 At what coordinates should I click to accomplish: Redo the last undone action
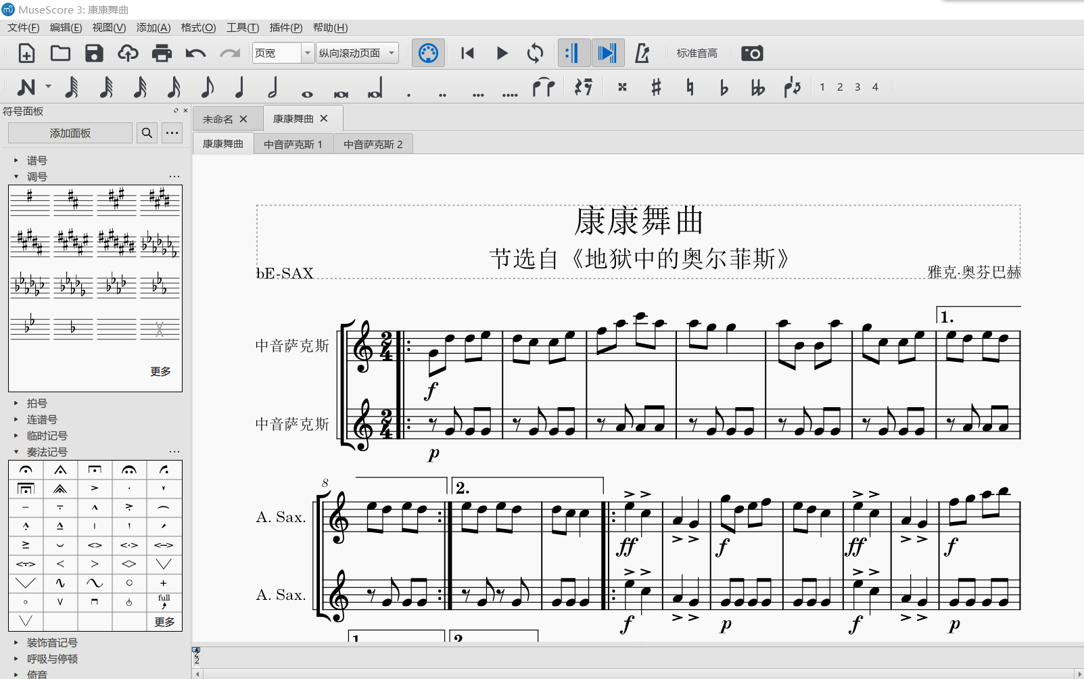pos(230,53)
